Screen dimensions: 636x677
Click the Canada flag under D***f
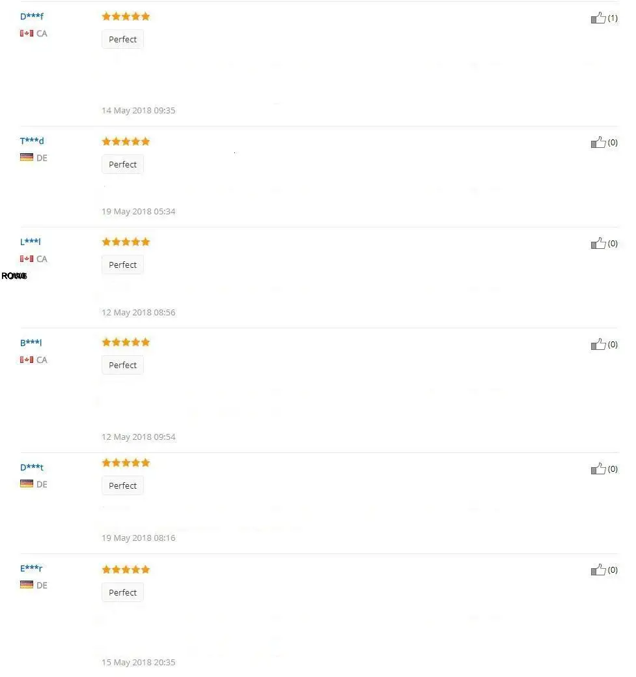[x=26, y=33]
